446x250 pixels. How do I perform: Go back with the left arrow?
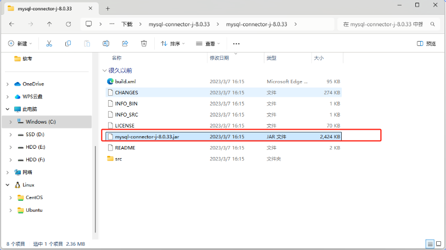tap(12, 24)
